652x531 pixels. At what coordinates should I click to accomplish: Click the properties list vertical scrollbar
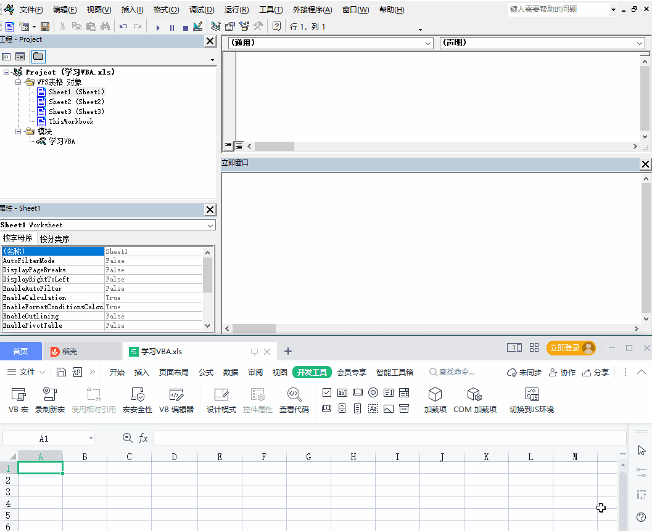pyautogui.click(x=207, y=288)
